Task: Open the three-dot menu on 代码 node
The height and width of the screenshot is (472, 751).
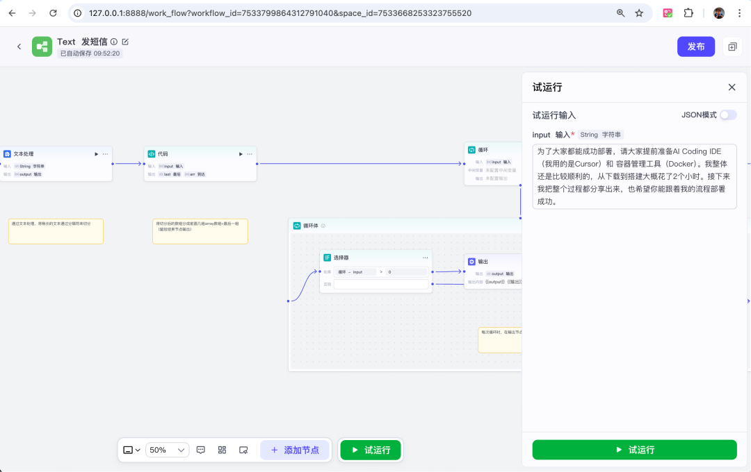Action: coord(250,154)
